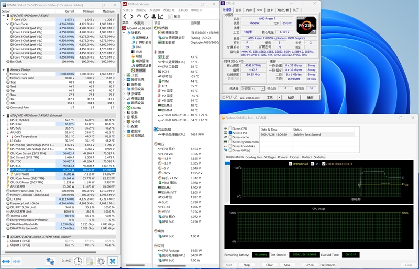Click Save button in Stability Test
The image size is (419, 269).
(287, 265)
